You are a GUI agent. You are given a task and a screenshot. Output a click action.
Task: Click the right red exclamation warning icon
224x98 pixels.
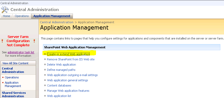34,41
